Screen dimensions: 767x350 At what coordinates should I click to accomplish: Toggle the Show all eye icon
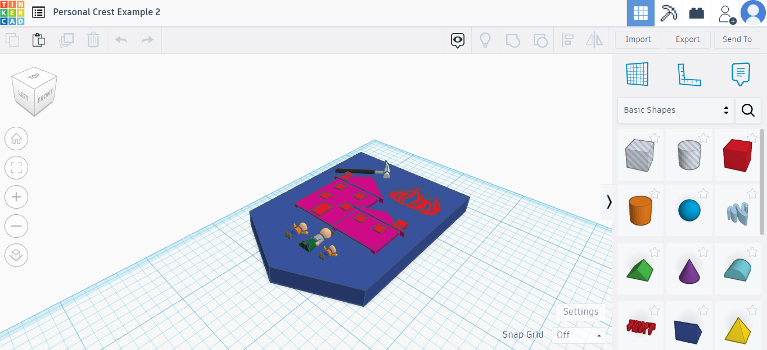(x=458, y=40)
